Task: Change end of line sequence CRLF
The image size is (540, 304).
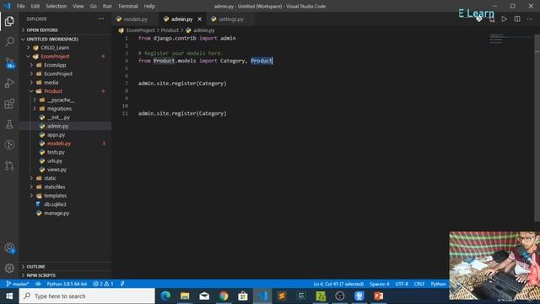Action: pyautogui.click(x=419, y=284)
